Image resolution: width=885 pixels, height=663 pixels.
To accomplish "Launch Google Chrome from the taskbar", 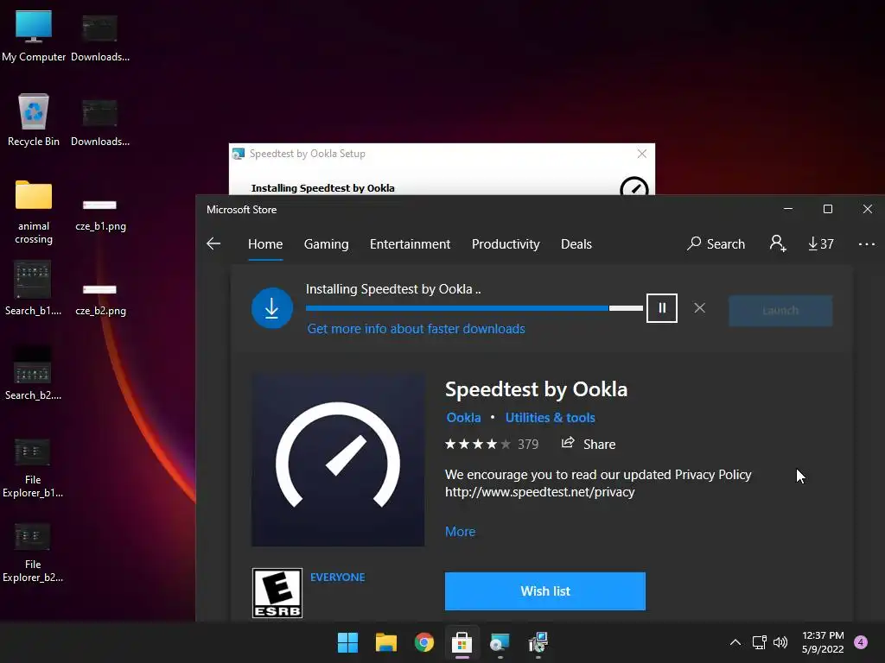I will (423, 642).
